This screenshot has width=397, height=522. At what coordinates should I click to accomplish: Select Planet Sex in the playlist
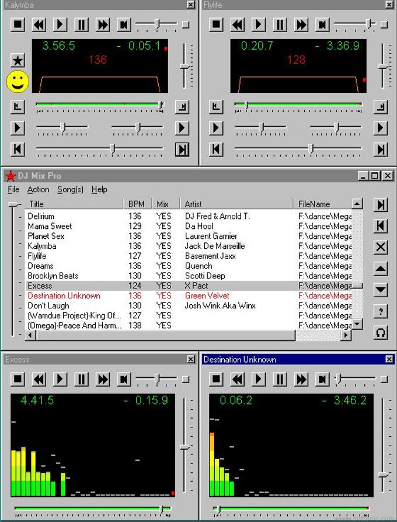pyautogui.click(x=189, y=236)
